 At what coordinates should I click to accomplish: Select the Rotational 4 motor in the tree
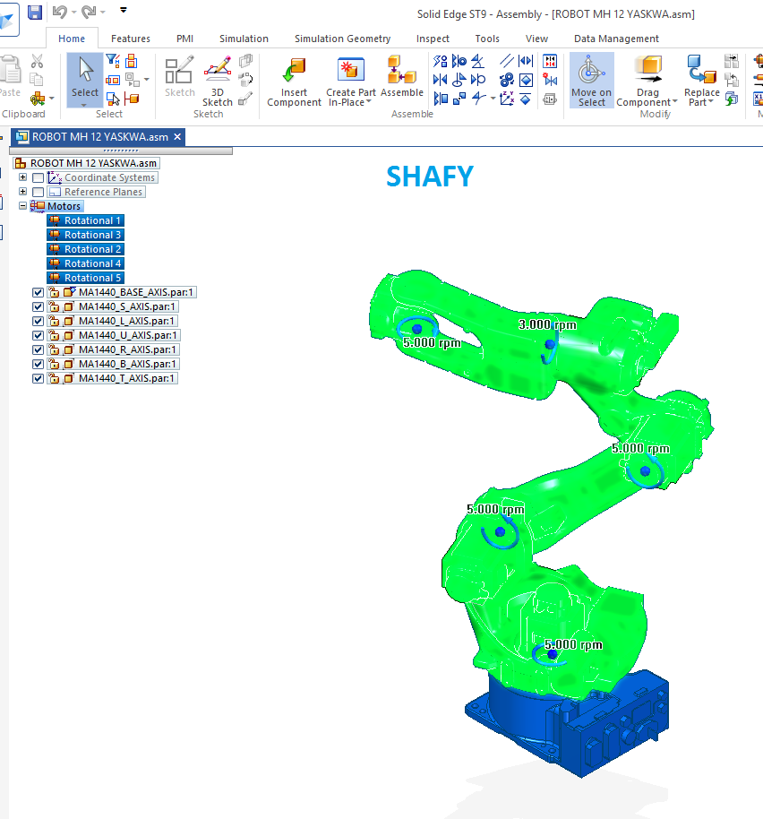(x=86, y=263)
